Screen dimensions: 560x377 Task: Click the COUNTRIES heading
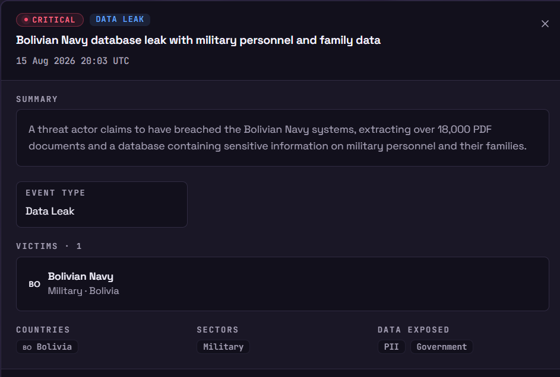(43, 330)
